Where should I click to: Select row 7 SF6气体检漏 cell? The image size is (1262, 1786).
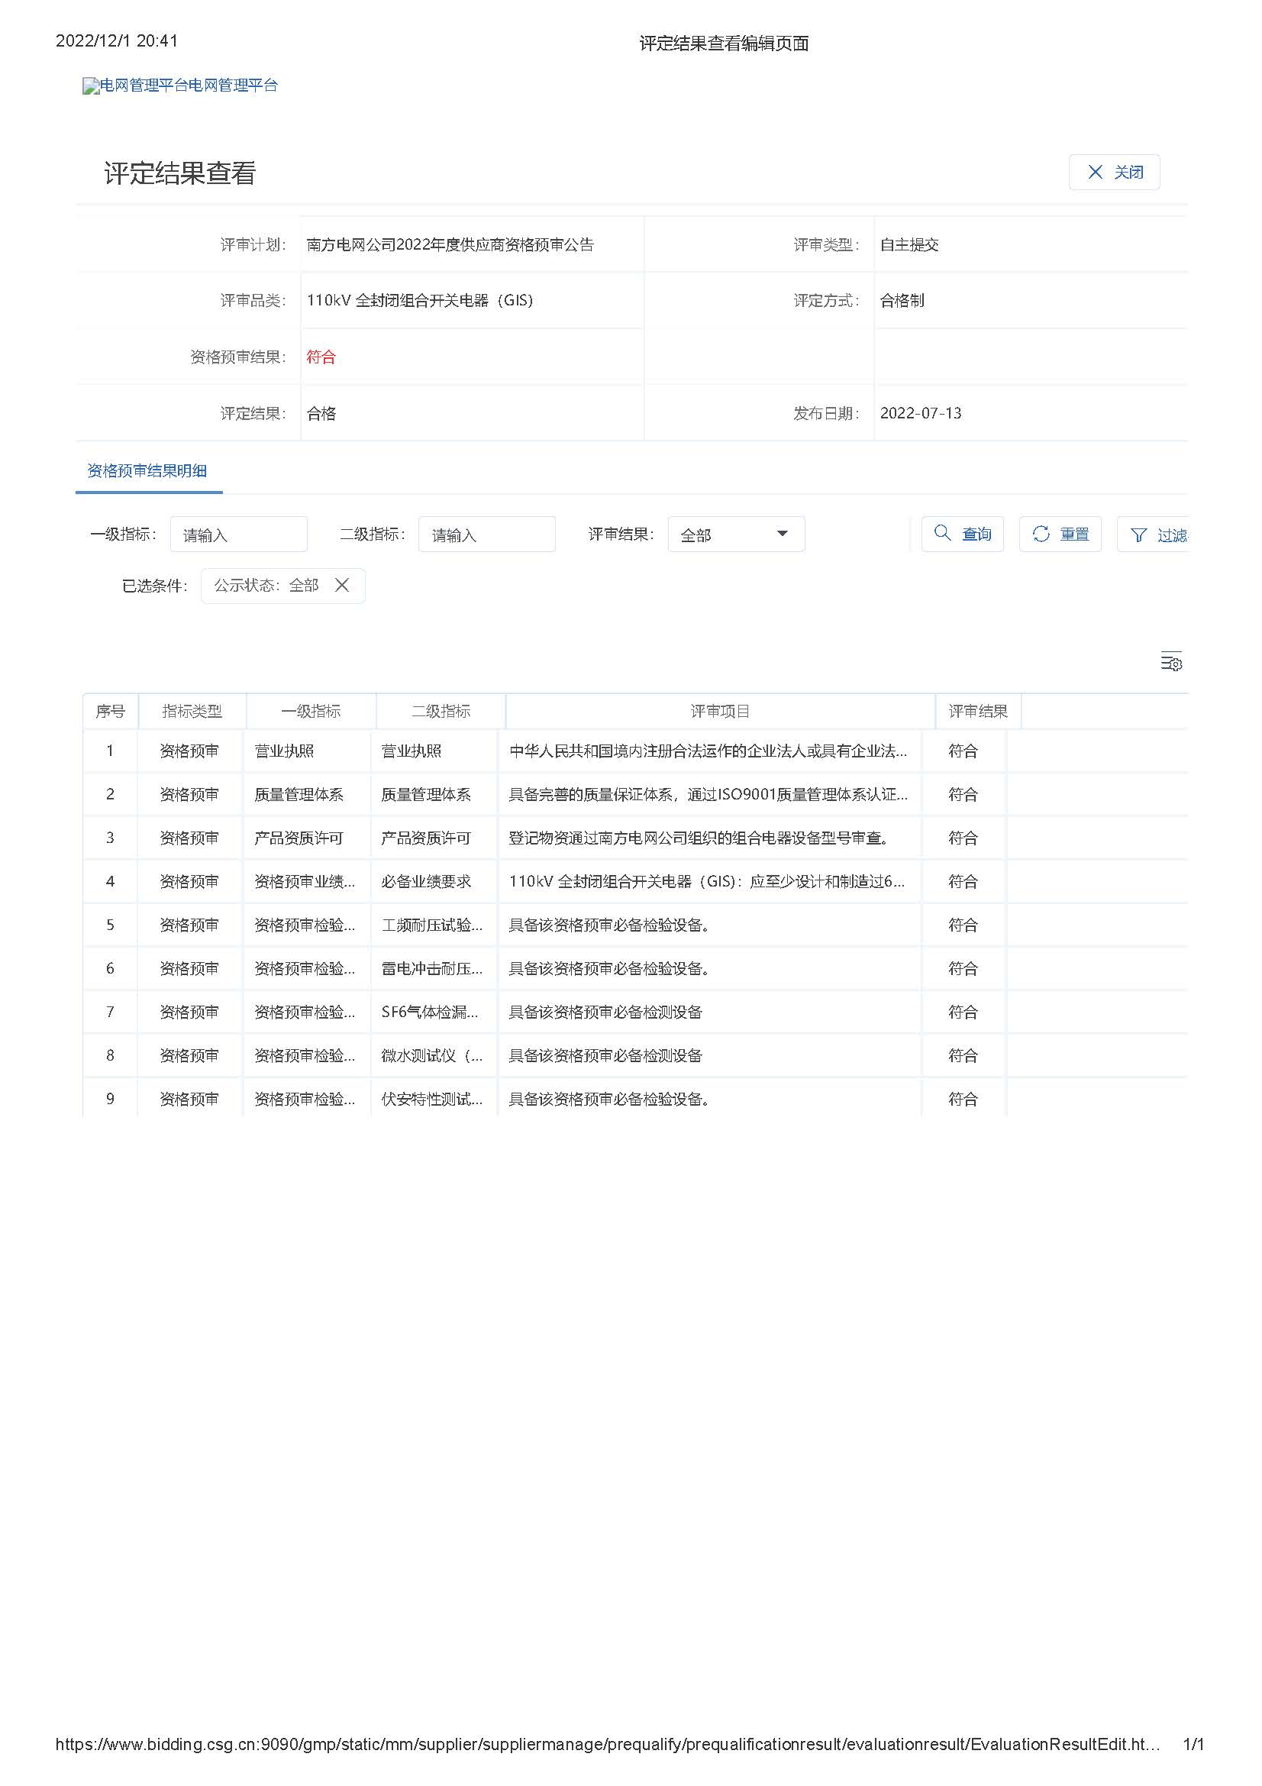(x=430, y=1012)
